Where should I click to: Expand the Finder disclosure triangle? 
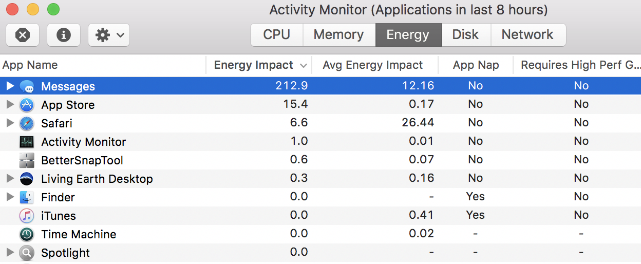pyautogui.click(x=10, y=197)
